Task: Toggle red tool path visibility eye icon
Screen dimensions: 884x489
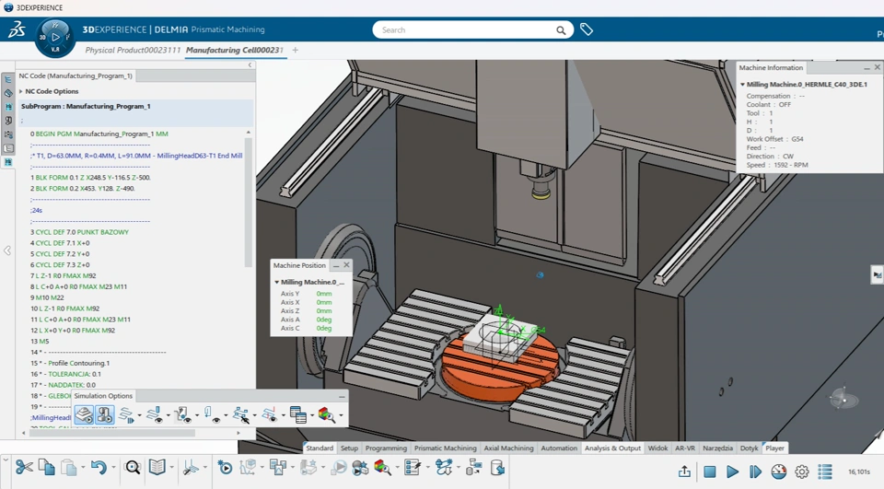Action: [270, 415]
